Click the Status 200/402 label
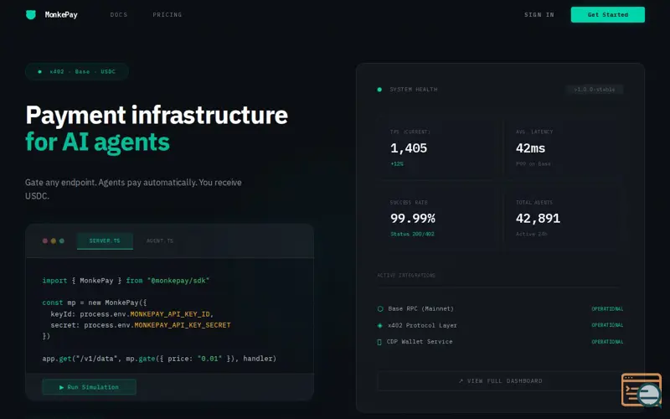This screenshot has height=419, width=670. pyautogui.click(x=412, y=234)
